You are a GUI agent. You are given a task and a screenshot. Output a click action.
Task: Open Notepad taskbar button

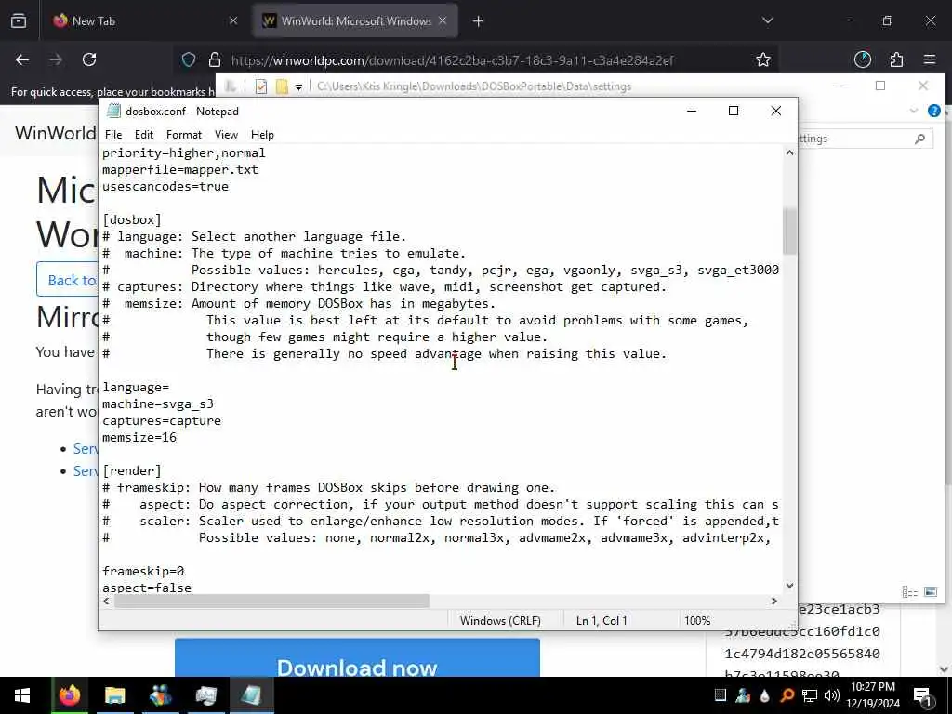pyautogui.click(x=251, y=695)
